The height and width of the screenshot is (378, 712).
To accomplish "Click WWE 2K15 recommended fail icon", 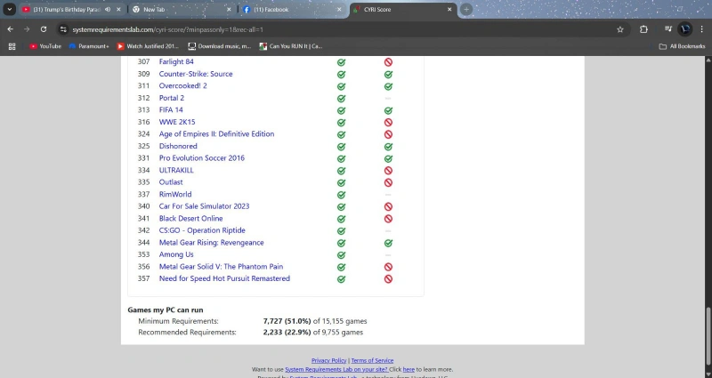I will tap(388, 123).
